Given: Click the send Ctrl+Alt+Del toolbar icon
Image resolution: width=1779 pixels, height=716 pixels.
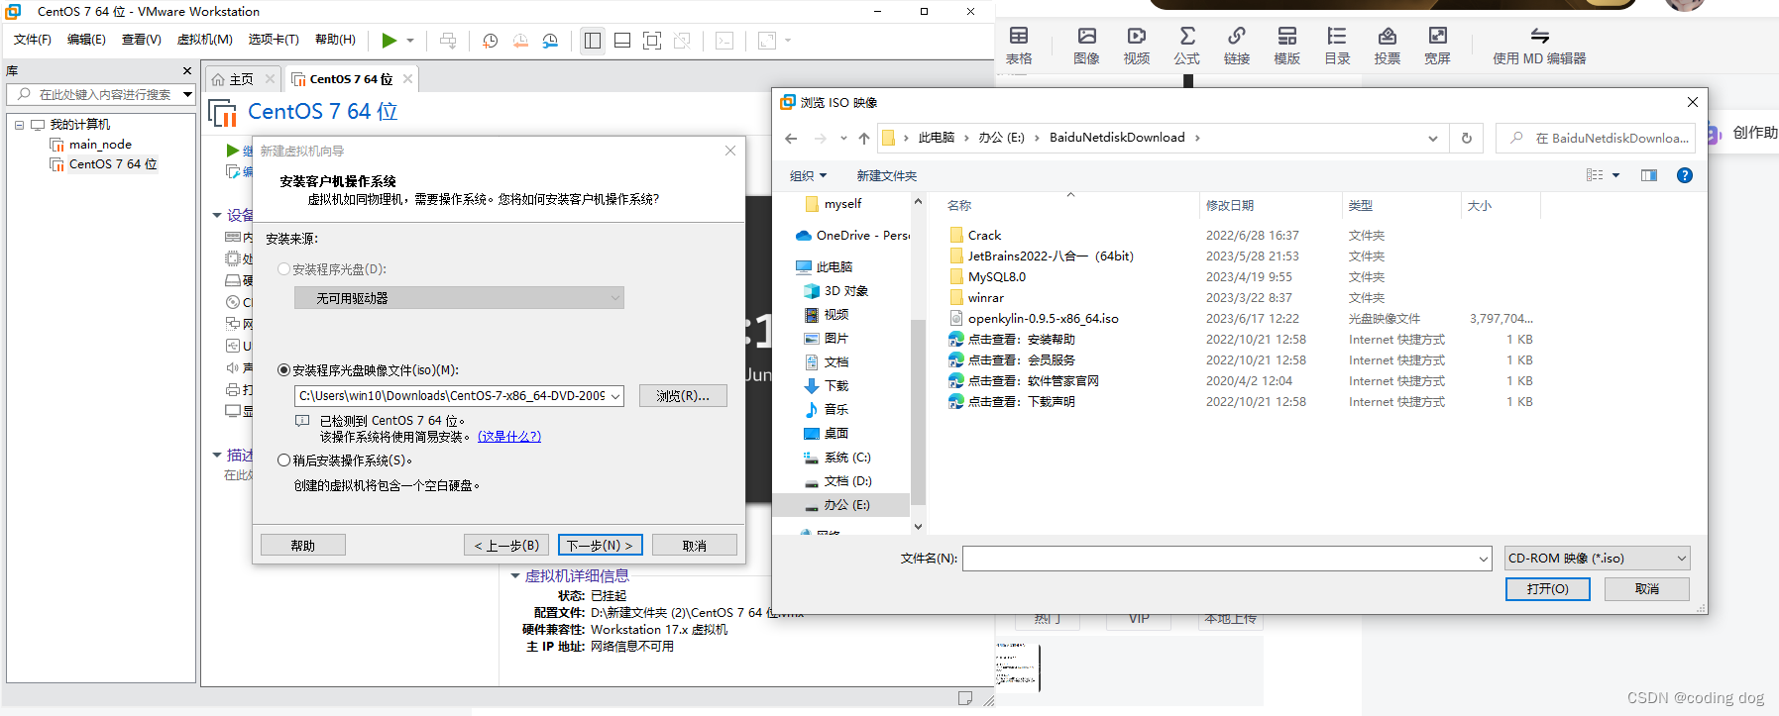Looking at the screenshot, I should tap(448, 41).
